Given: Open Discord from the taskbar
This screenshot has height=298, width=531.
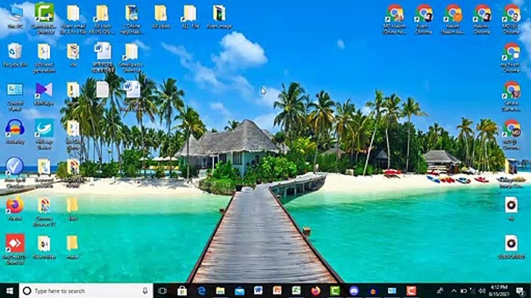Looking at the screenshot, I should tap(354, 291).
